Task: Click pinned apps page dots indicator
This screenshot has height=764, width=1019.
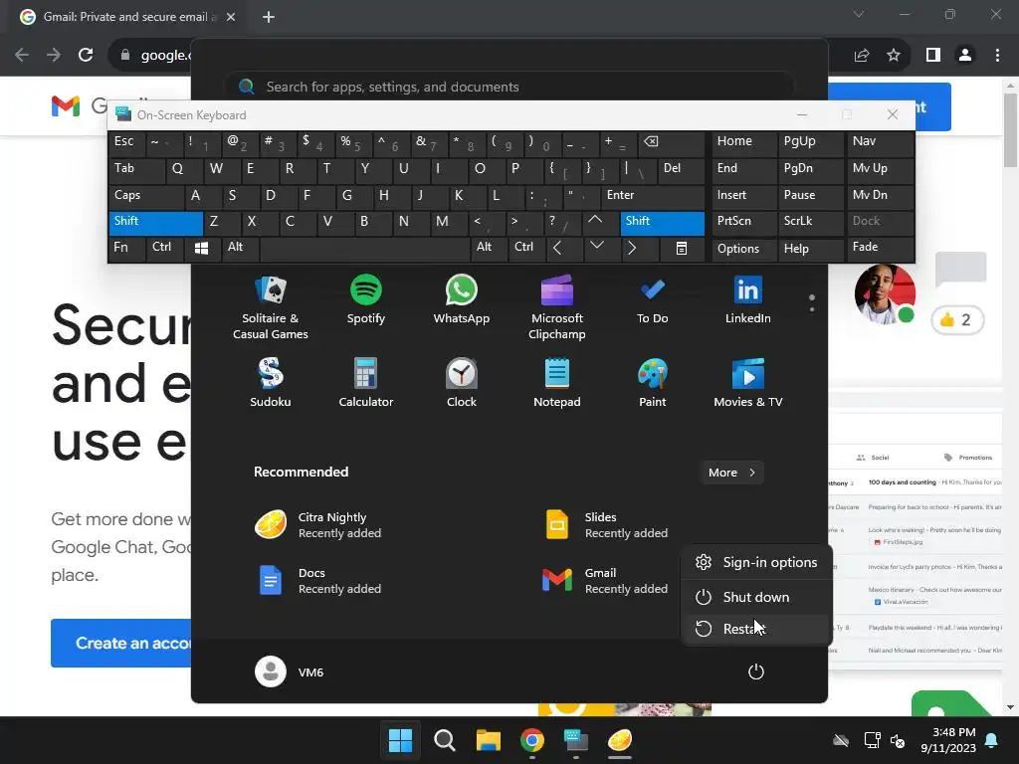Action: (x=812, y=302)
